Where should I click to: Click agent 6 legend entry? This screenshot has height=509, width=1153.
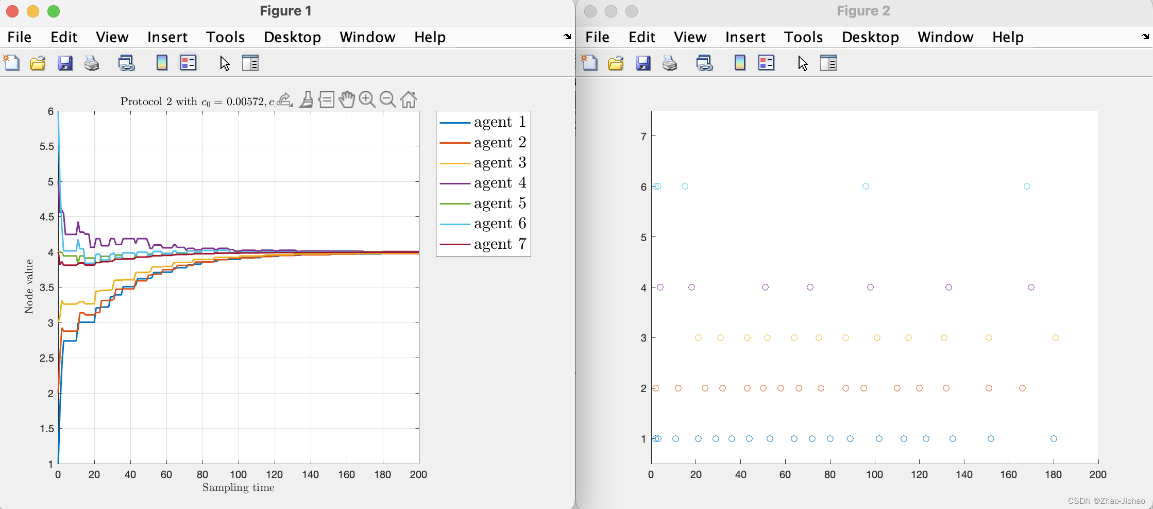(483, 224)
